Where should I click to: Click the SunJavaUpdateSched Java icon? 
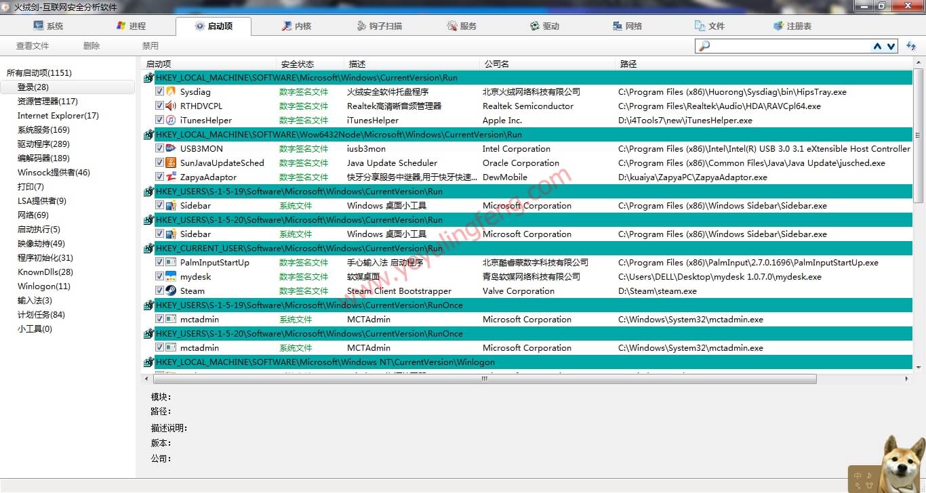[171, 163]
